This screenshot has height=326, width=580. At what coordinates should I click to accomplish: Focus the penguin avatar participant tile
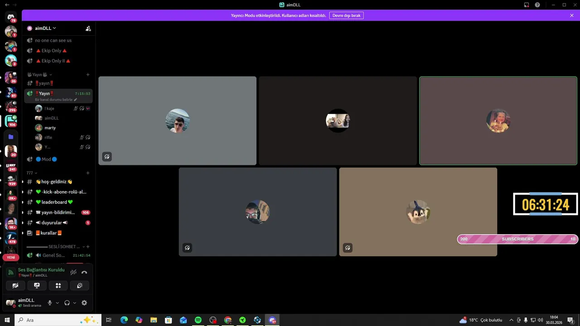pos(418,212)
